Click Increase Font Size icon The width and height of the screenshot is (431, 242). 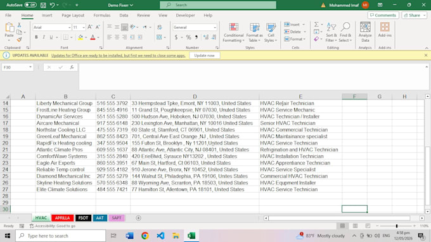[x=90, y=27]
